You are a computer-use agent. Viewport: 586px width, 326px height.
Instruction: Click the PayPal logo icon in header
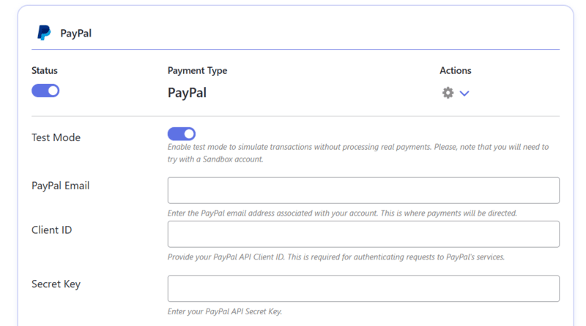(x=44, y=33)
